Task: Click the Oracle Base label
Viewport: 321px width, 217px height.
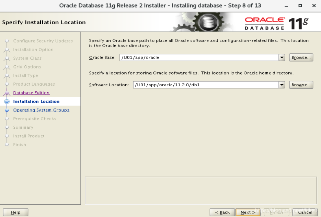Action: pyautogui.click(x=102, y=58)
